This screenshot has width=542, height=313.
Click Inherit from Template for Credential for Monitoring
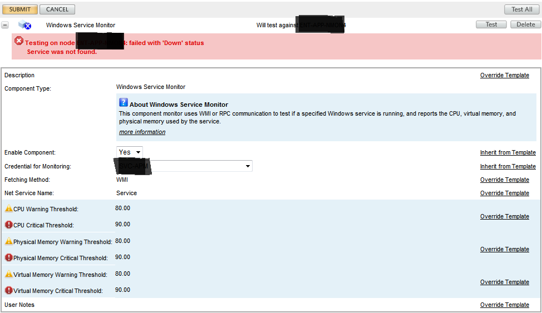pos(508,167)
